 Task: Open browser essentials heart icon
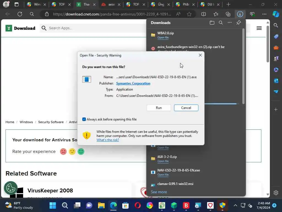pyautogui.click(x=252, y=14)
